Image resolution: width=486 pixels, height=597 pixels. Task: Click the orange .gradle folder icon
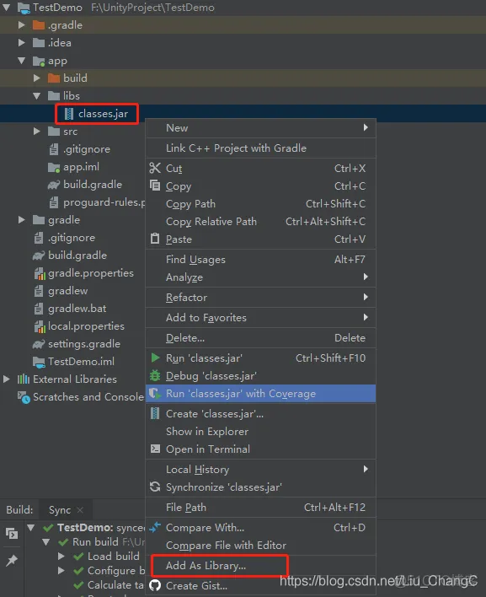point(39,25)
